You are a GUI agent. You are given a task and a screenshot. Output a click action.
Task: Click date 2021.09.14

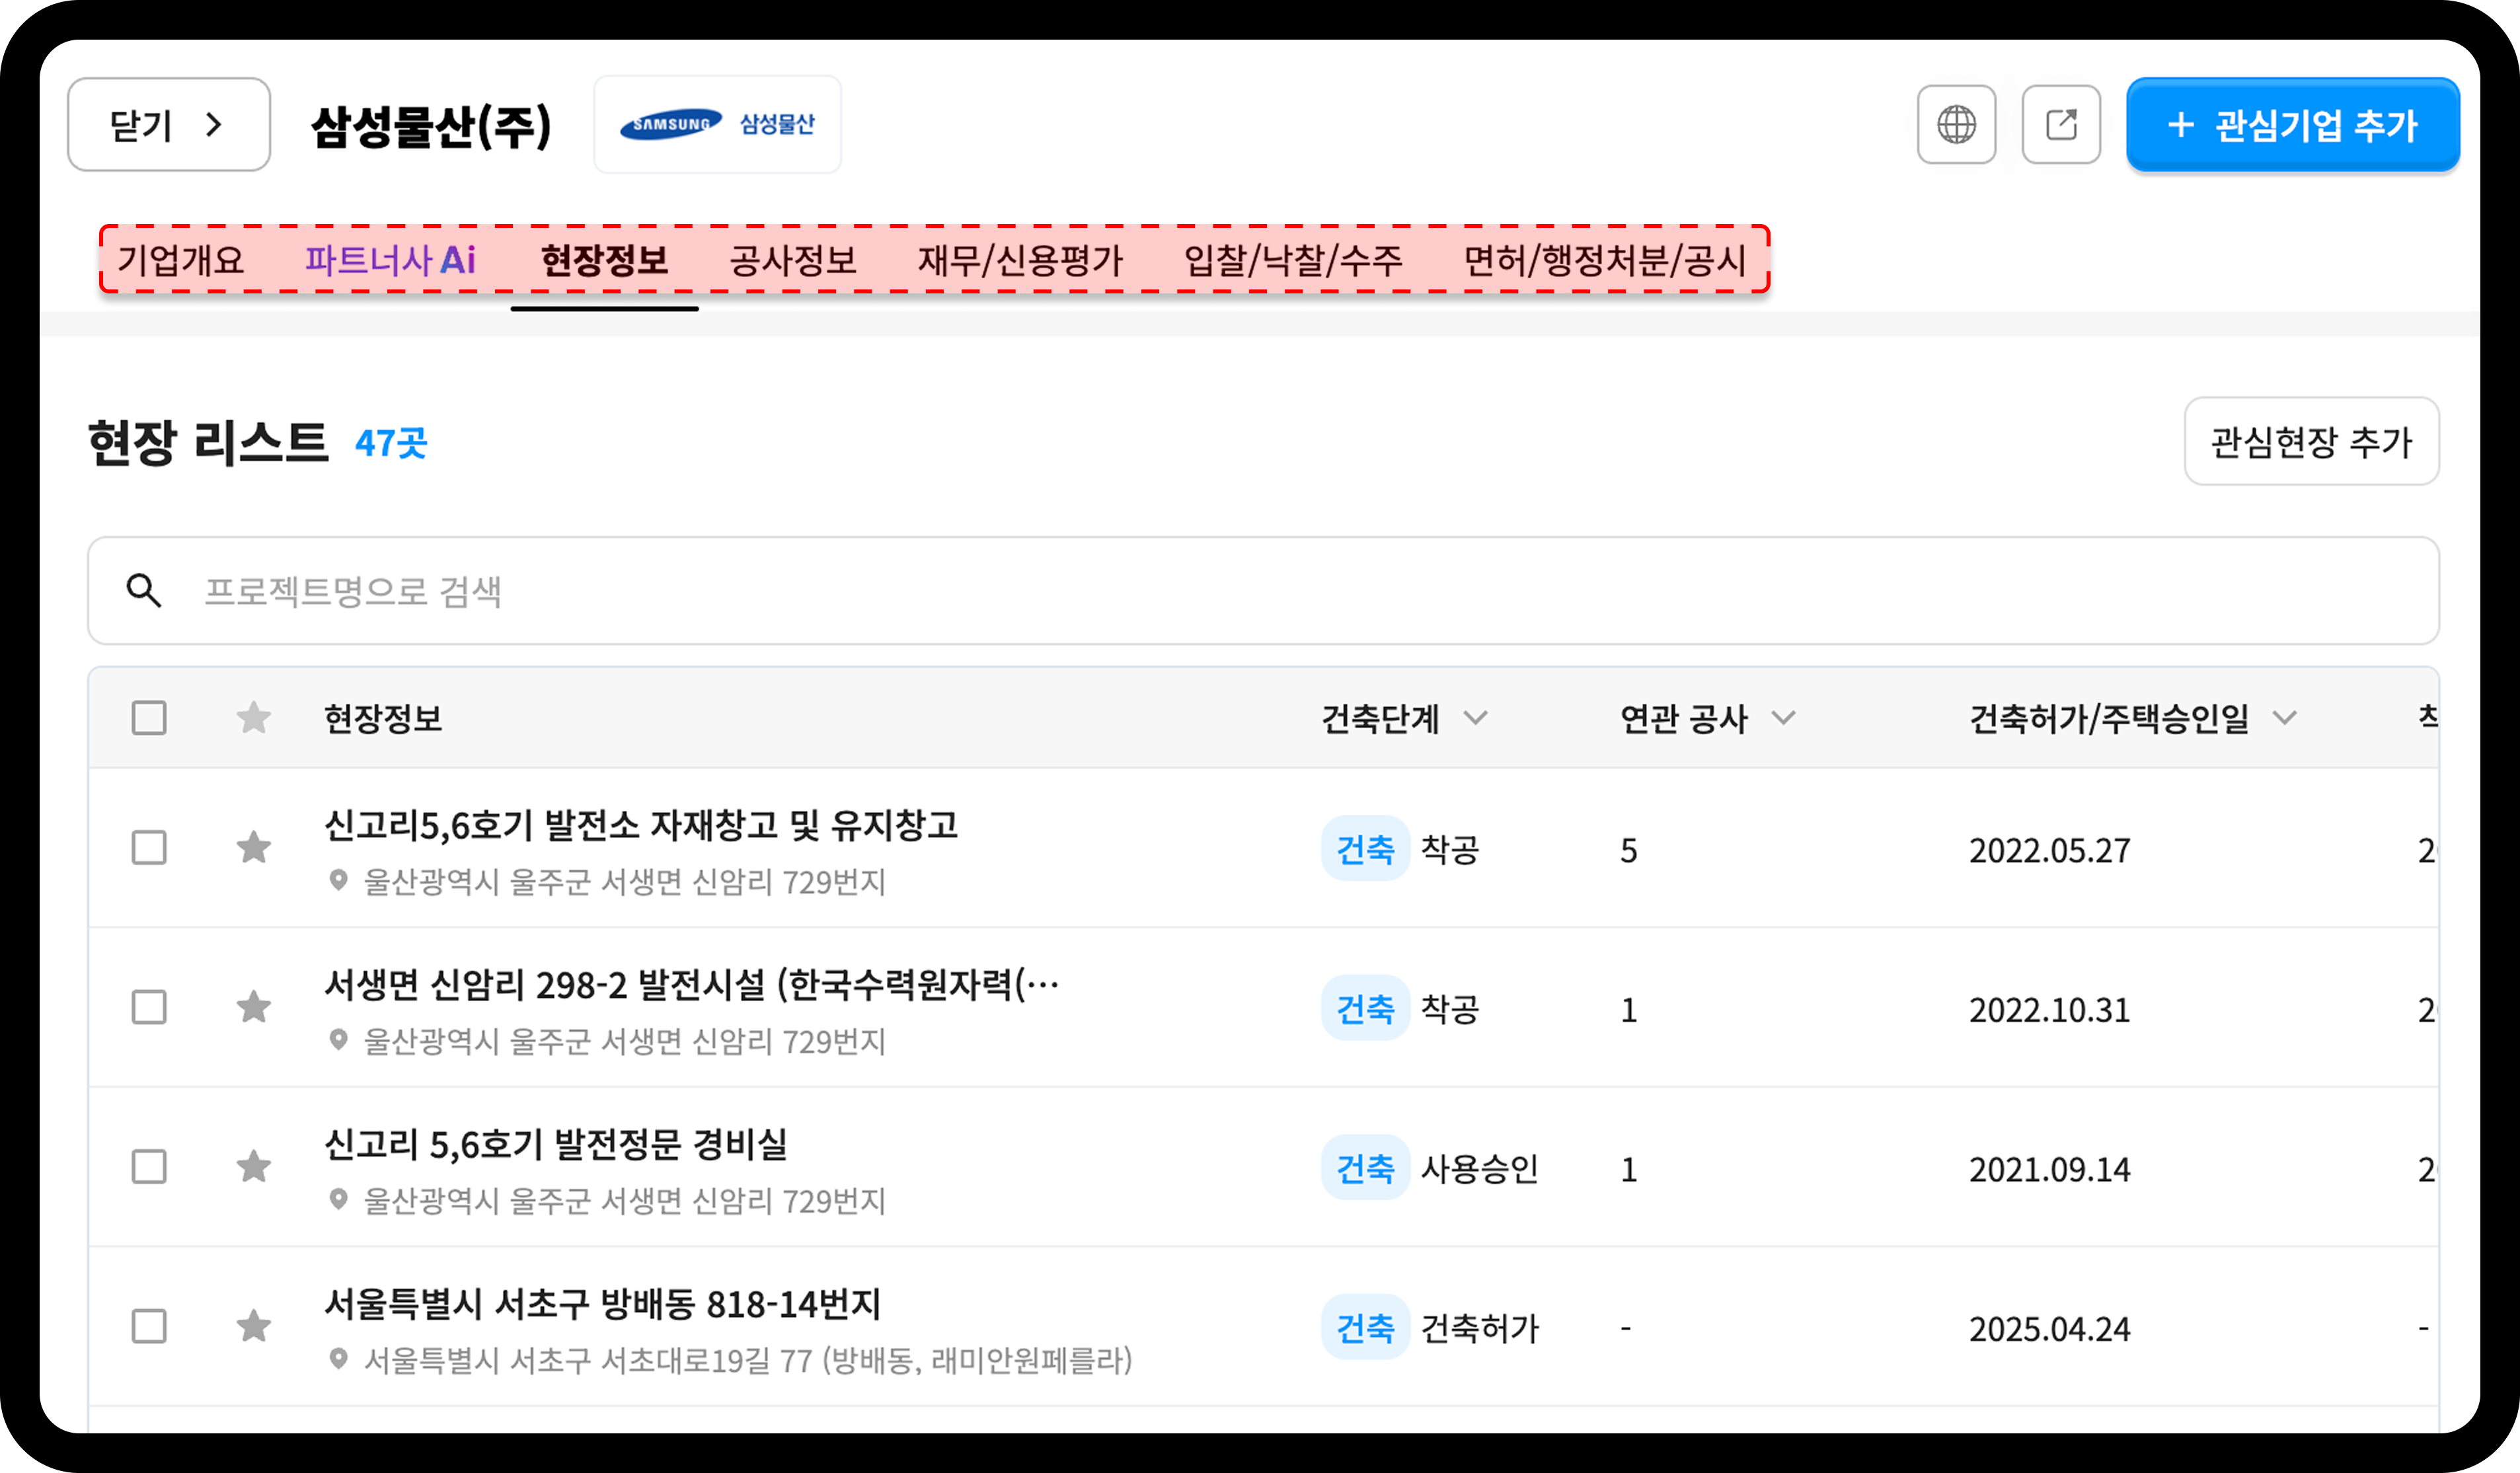point(2050,1170)
